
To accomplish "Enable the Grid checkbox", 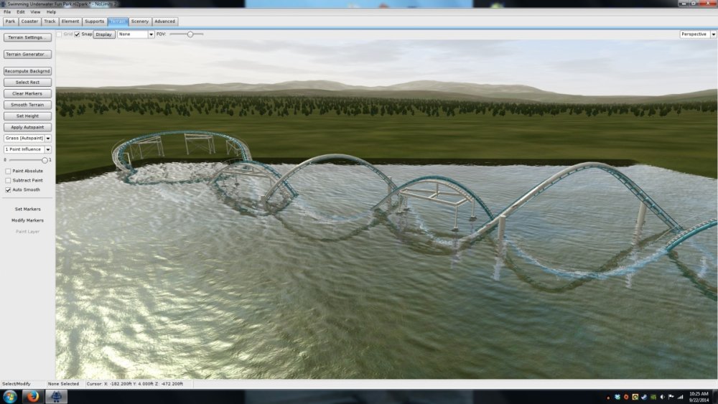I will click(60, 34).
